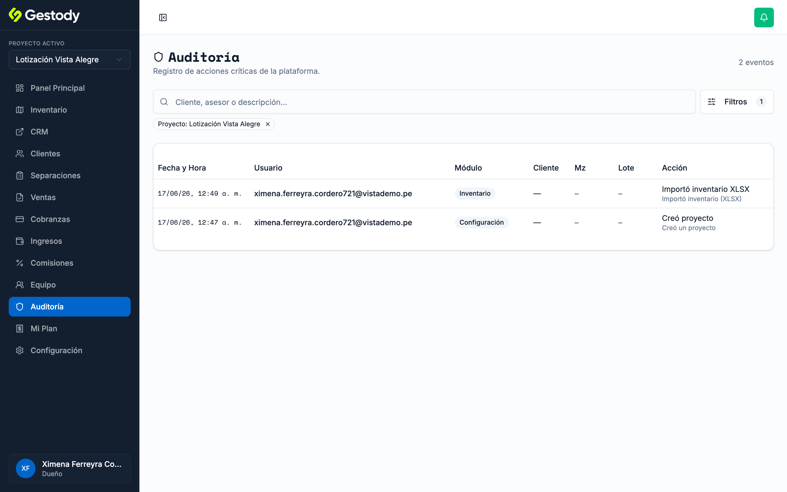Click the Mi Plan receipt icon
787x492 pixels.
click(x=19, y=328)
